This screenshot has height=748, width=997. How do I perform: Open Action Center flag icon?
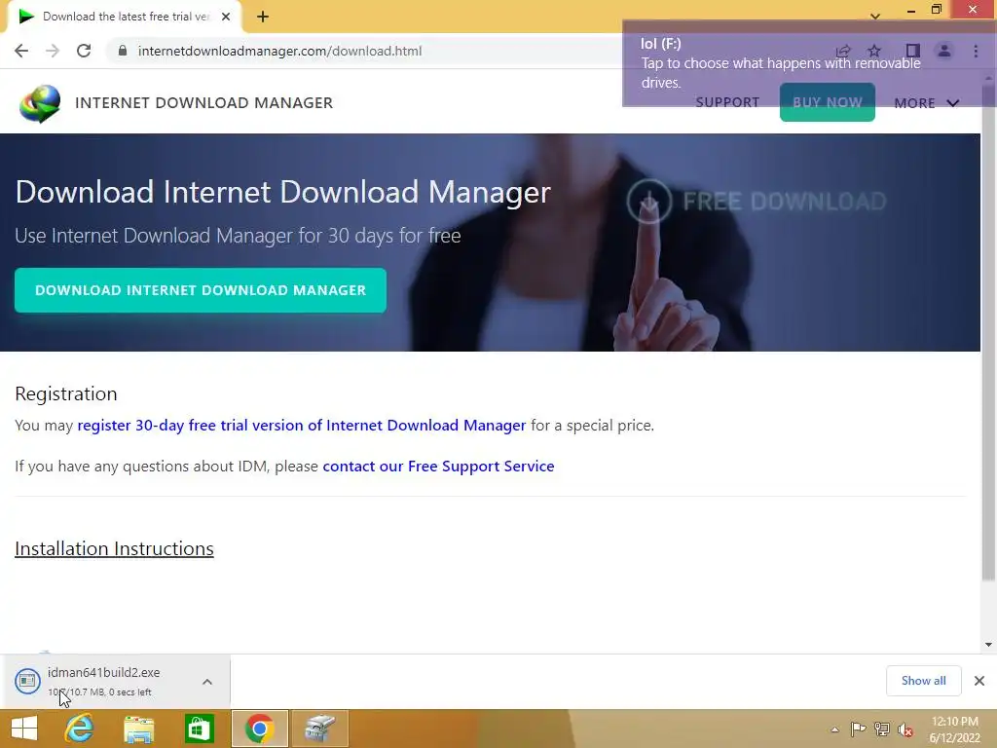[x=858, y=729]
